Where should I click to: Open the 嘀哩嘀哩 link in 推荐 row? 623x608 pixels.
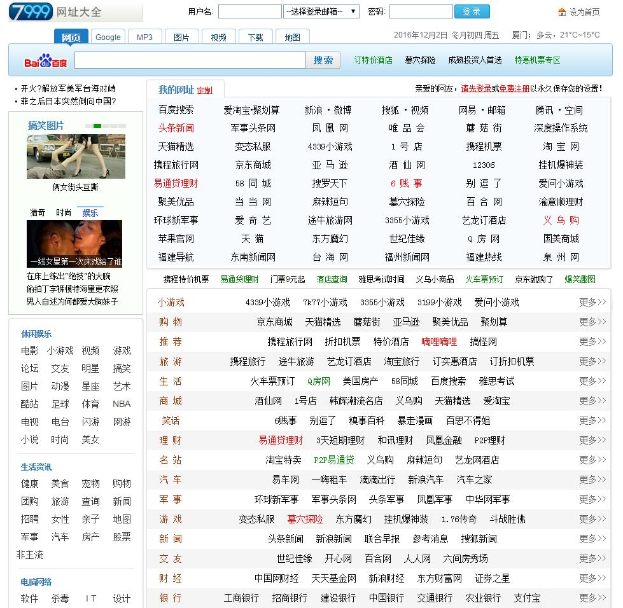[439, 342]
